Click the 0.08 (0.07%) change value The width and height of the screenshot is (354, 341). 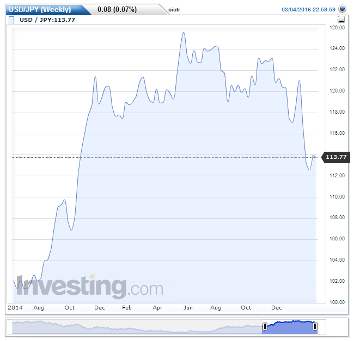pyautogui.click(x=117, y=9)
